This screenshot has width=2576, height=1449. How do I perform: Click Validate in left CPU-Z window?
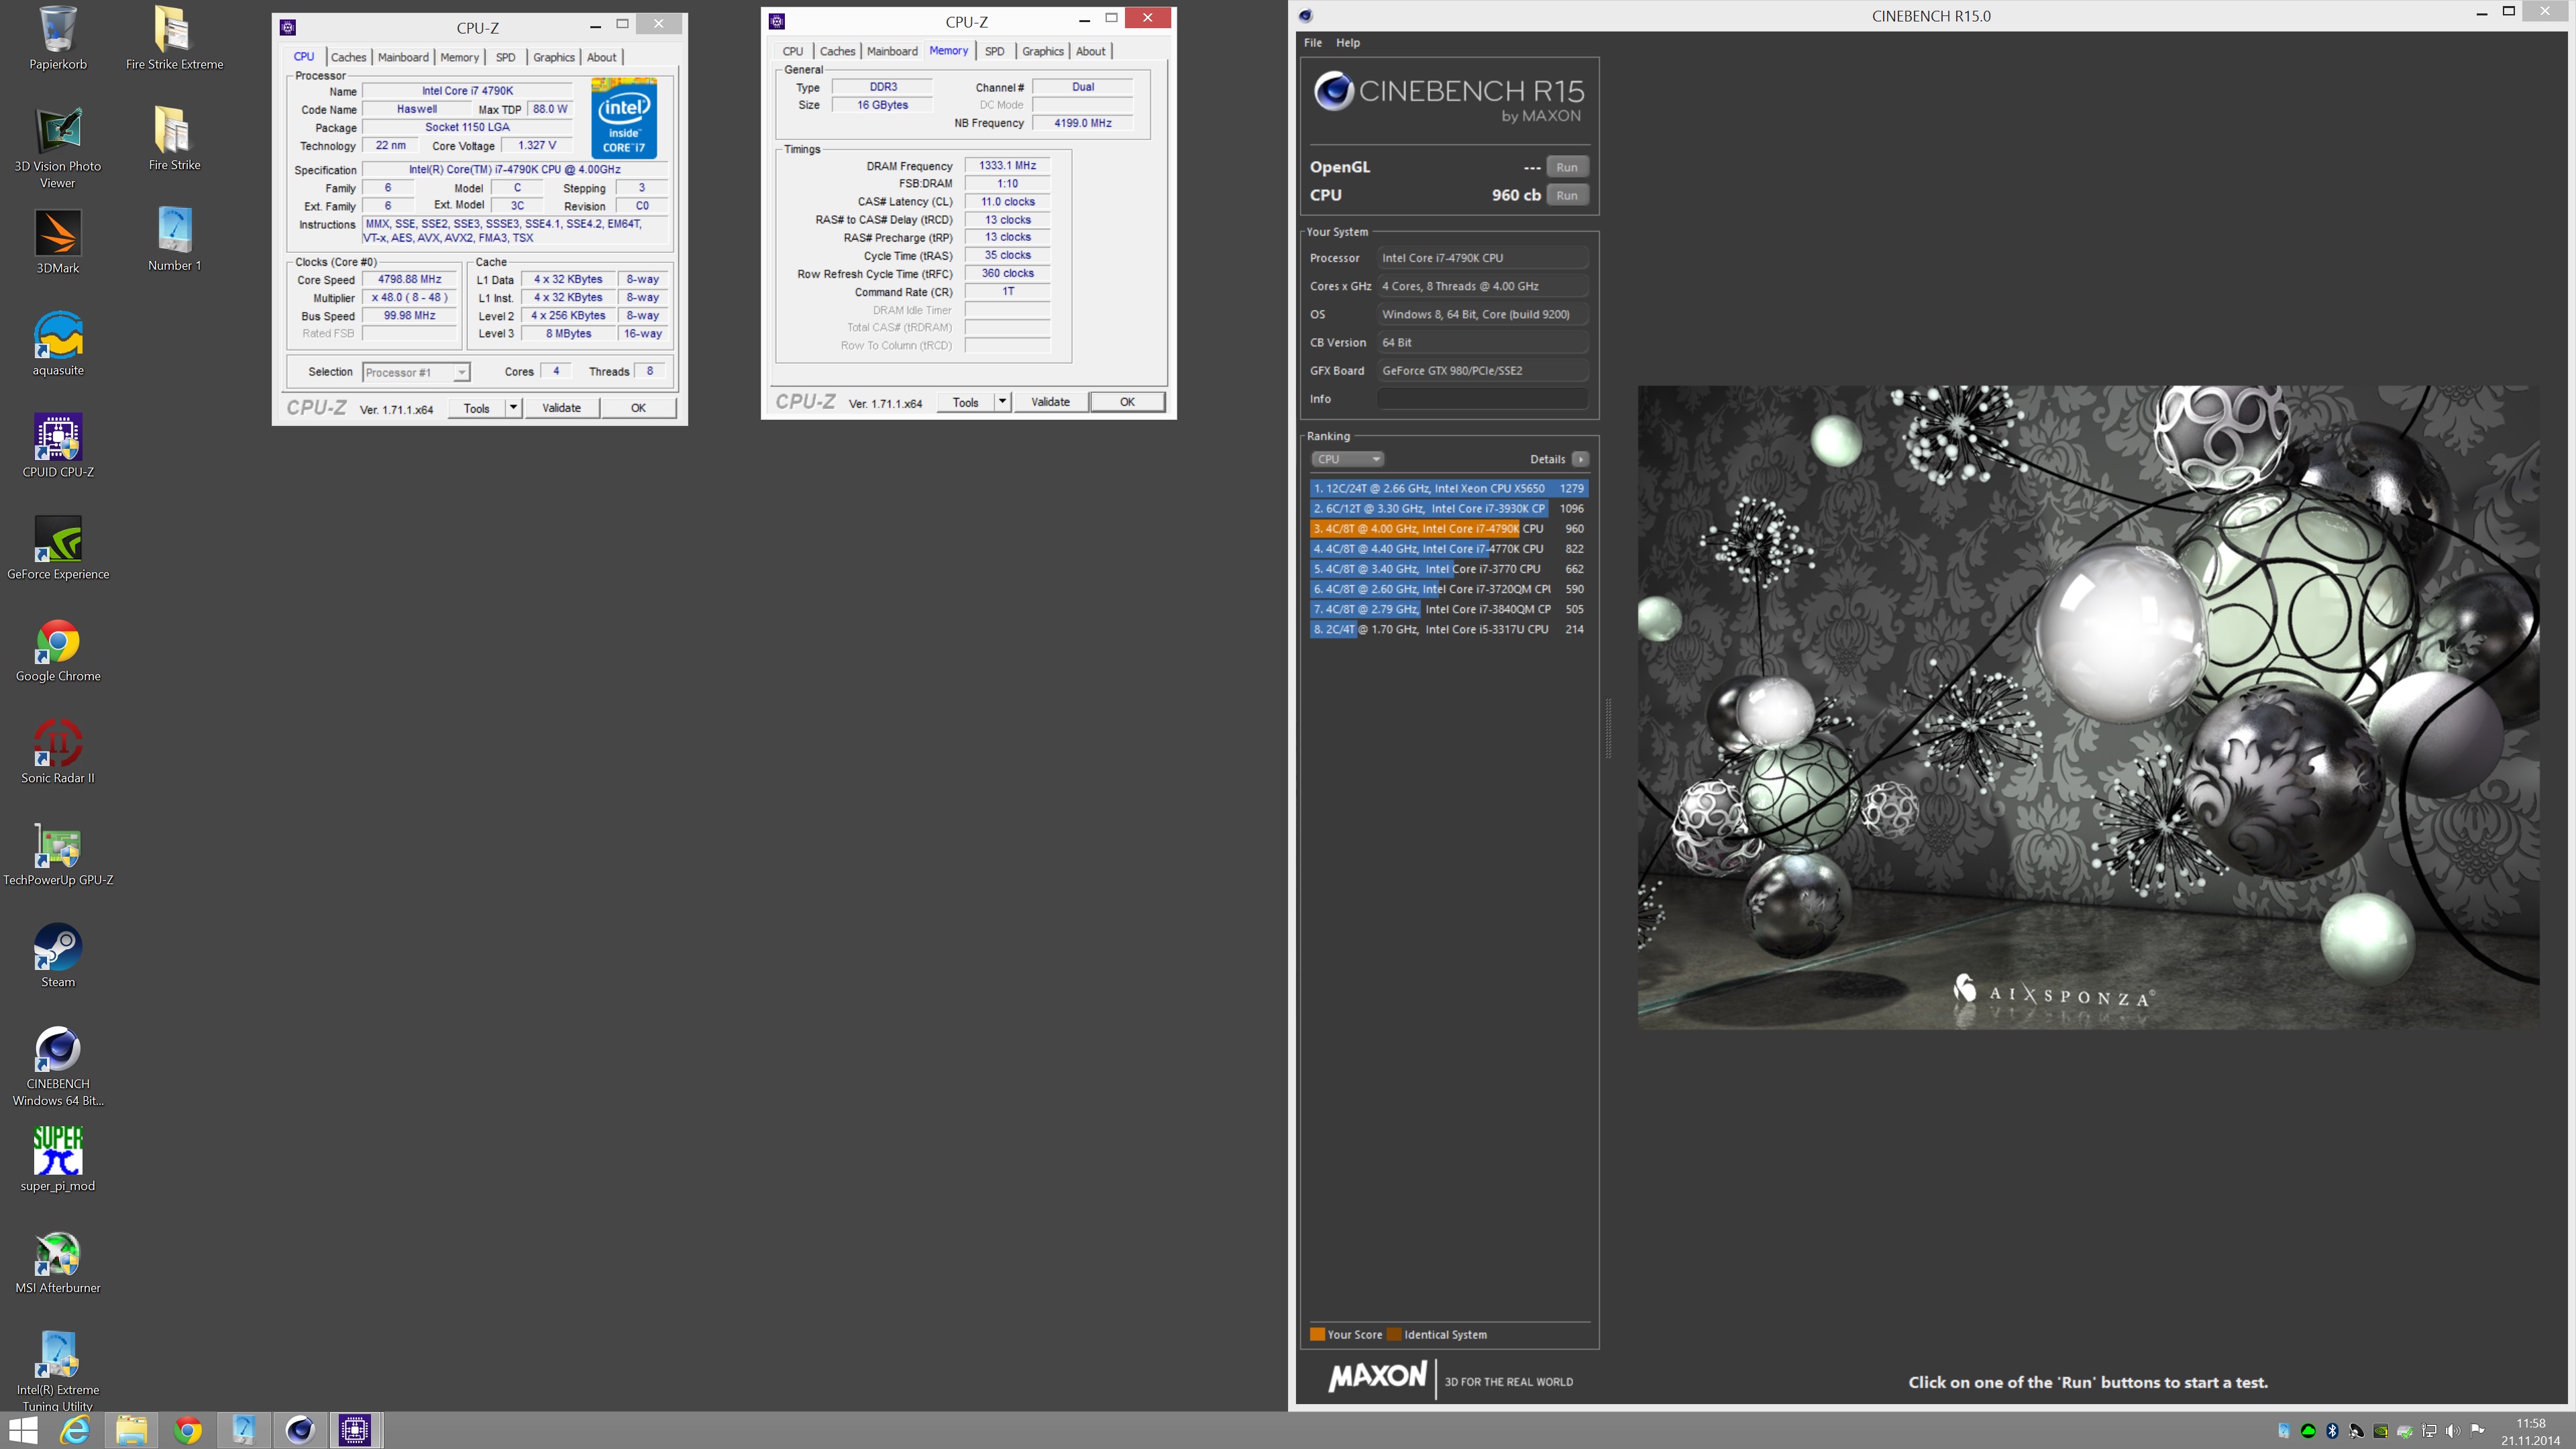(x=561, y=407)
